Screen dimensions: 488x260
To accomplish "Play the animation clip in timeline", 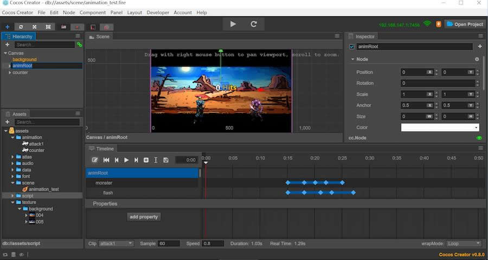I will [126, 160].
